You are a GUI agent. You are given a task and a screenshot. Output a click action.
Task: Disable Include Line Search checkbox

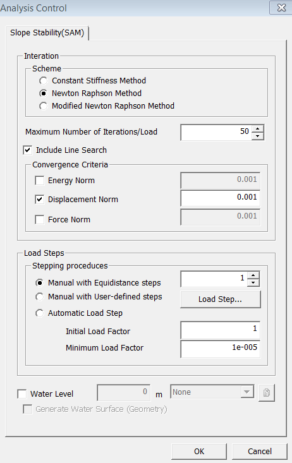pos(27,150)
